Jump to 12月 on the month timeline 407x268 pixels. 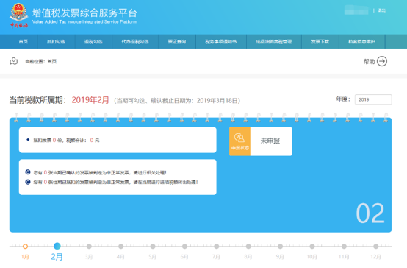click(x=376, y=246)
